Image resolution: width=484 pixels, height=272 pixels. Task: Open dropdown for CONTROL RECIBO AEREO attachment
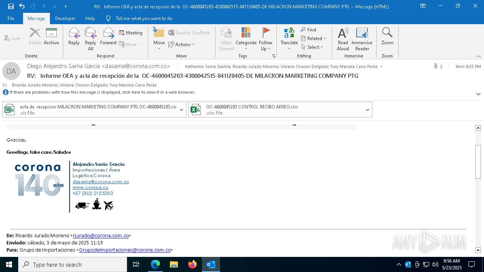368,110
